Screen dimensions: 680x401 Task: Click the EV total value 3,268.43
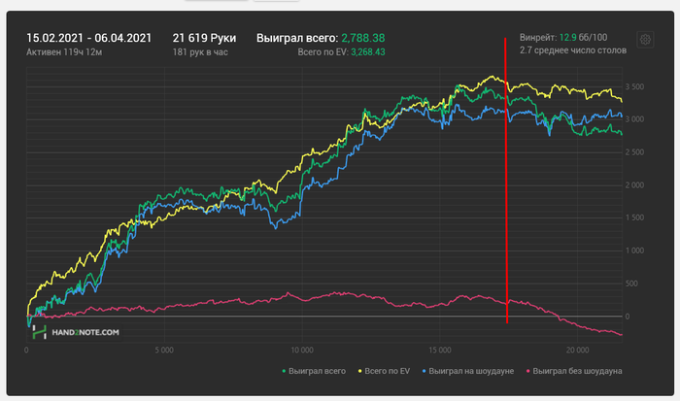tap(368, 52)
